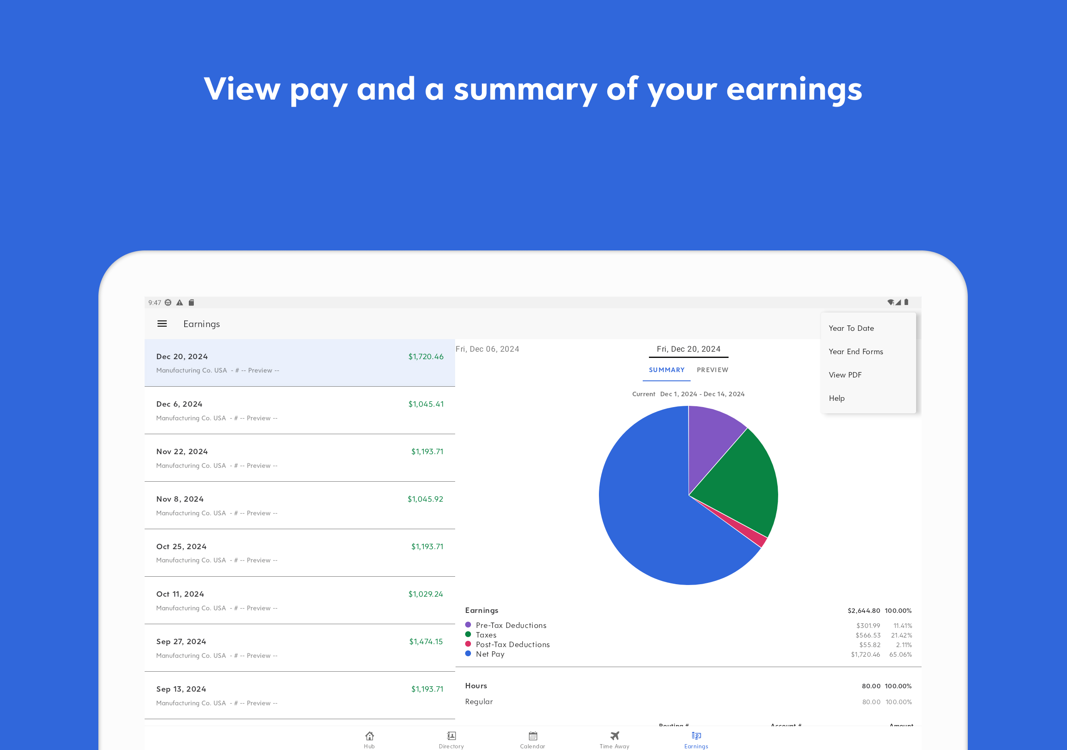This screenshot has height=750, width=1067.
Task: Click the purple Pre-Tax Deductions legend dot
Action: click(x=468, y=625)
